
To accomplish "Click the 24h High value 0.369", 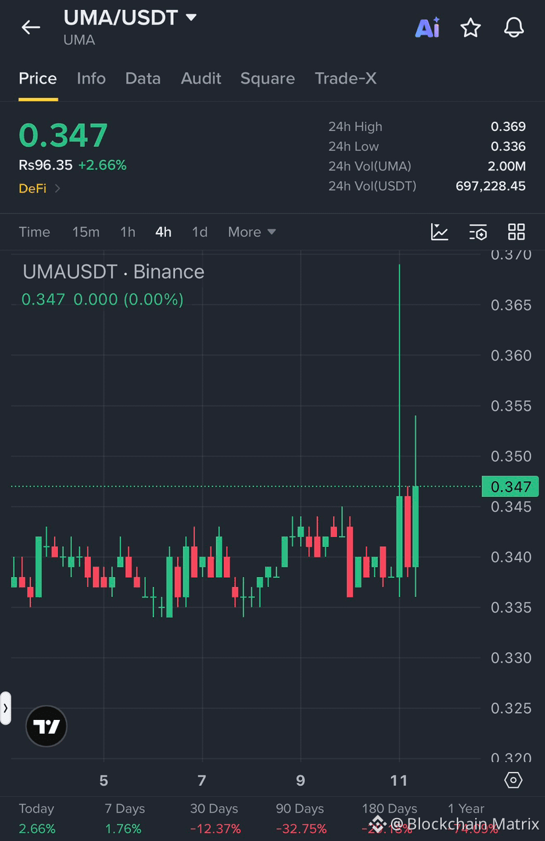I will [508, 126].
